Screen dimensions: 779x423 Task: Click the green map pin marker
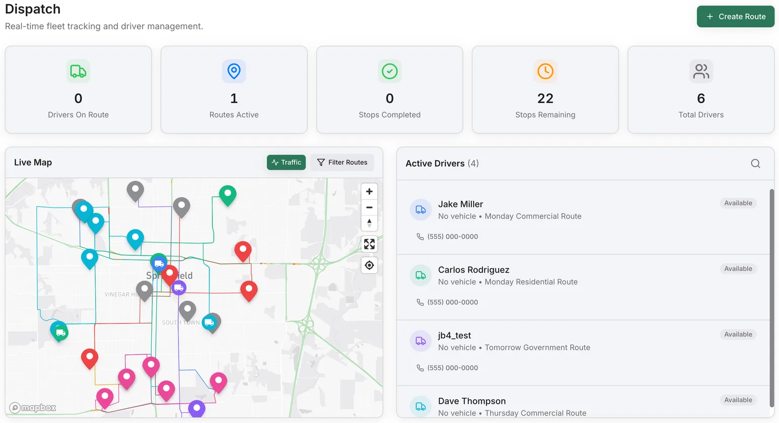coord(228,195)
